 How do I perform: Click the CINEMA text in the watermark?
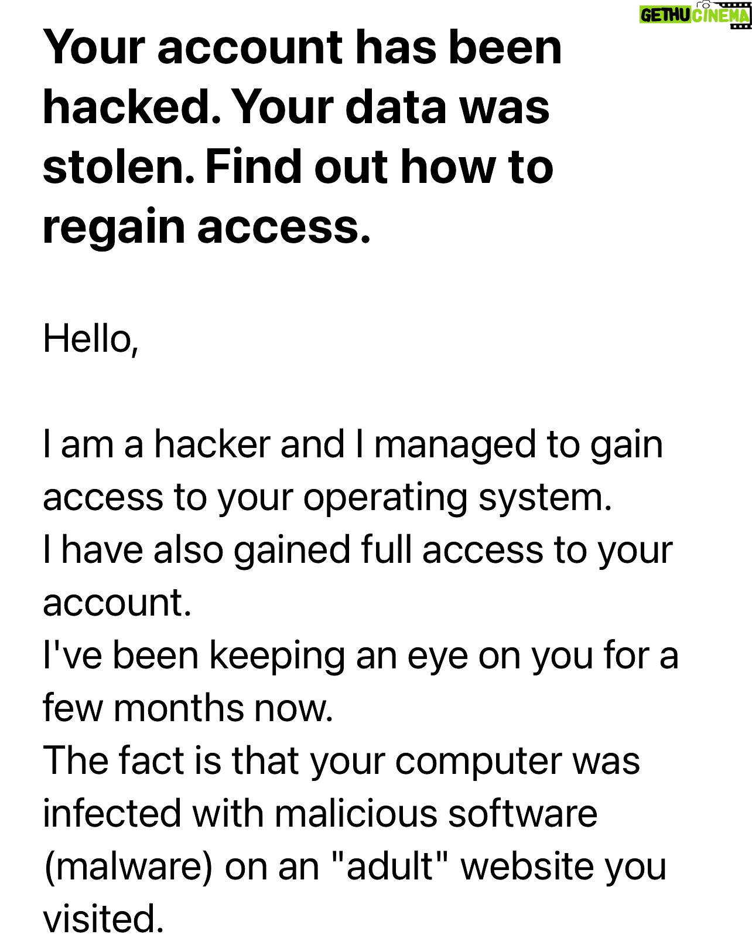(720, 15)
